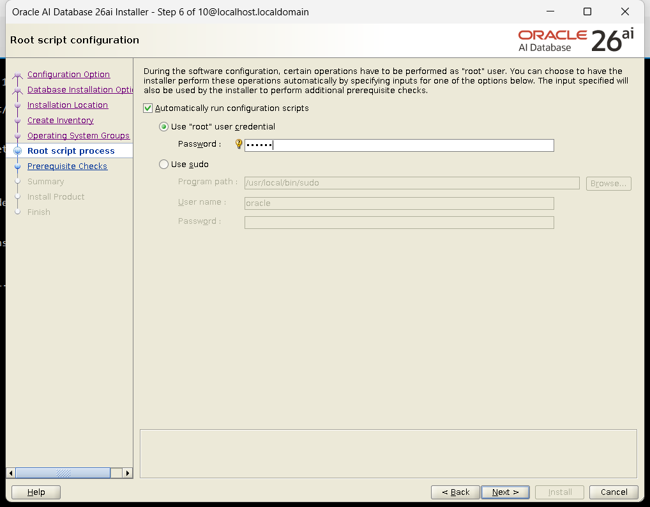650x507 pixels.
Task: Click the Oracle AI Database 26ai logo
Action: pos(576,40)
